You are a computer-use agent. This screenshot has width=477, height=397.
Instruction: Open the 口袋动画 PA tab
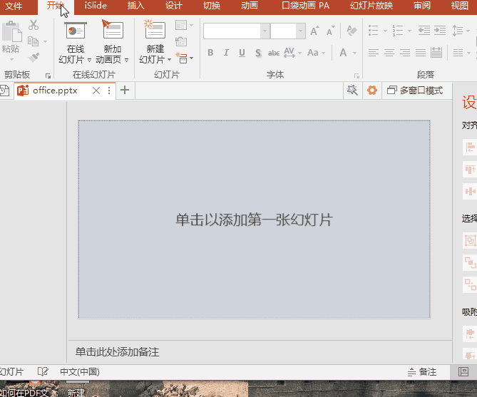305,6
